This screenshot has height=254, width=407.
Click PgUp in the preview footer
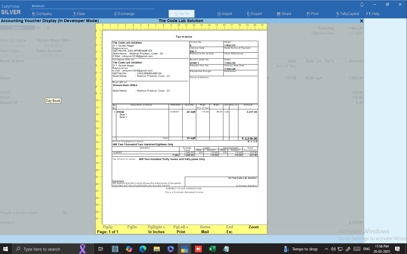pyautogui.click(x=108, y=227)
